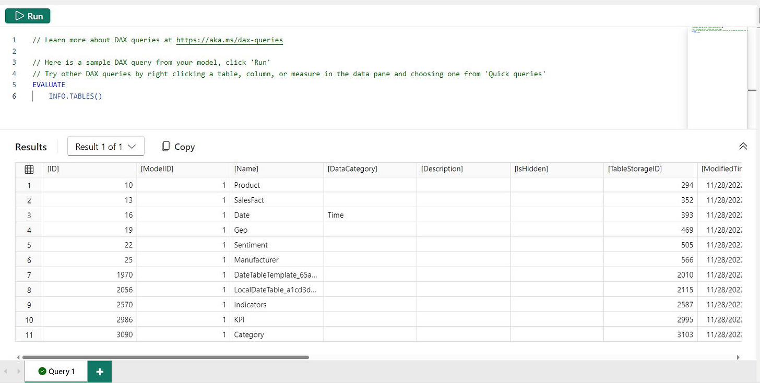Click the table grid select-all icon
This screenshot has height=383, width=760.
pos(29,169)
